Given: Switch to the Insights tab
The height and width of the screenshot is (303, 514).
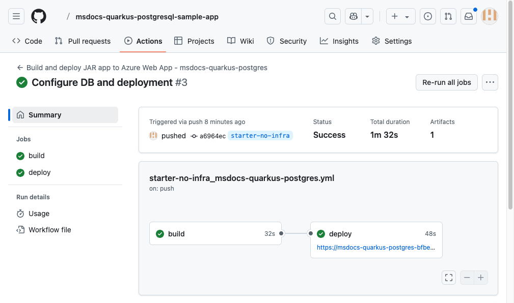Looking at the screenshot, I should 339,41.
